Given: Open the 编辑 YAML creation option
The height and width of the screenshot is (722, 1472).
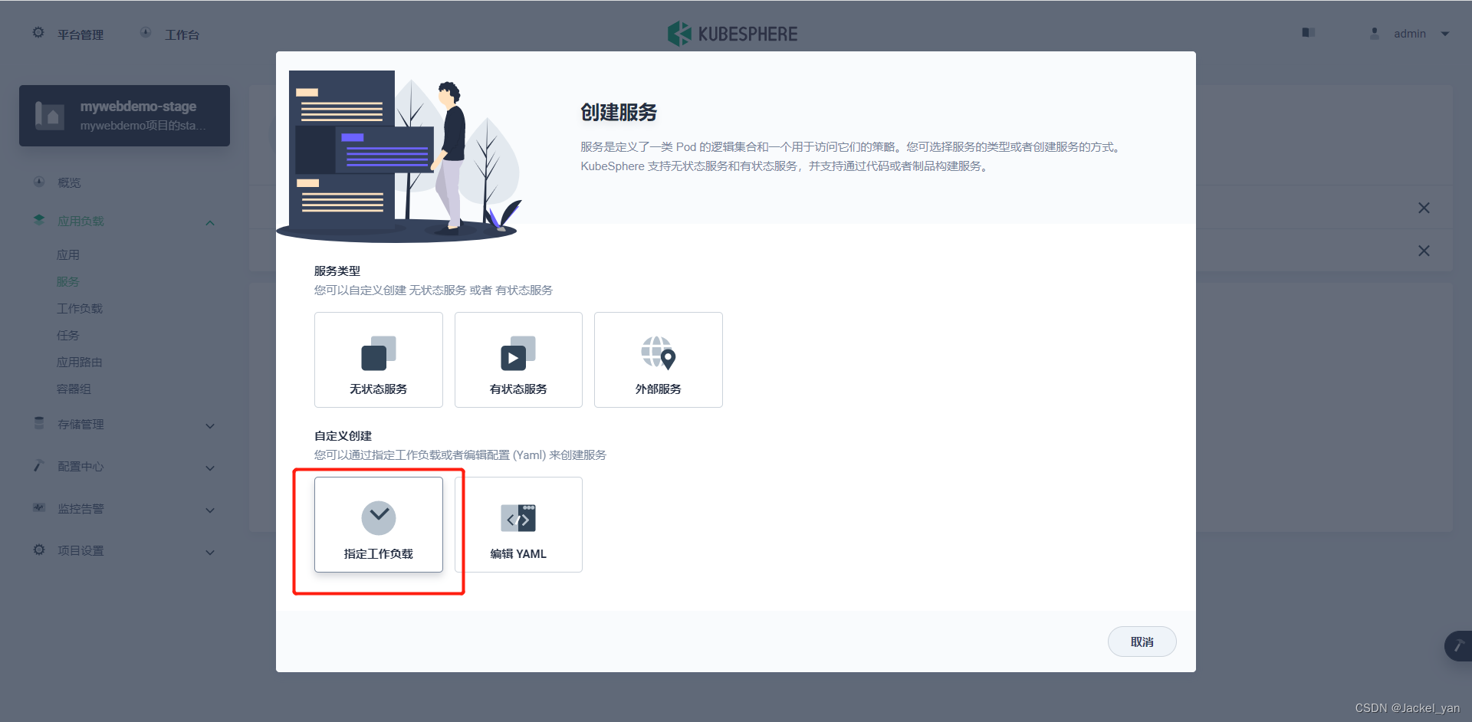Looking at the screenshot, I should 518,525.
